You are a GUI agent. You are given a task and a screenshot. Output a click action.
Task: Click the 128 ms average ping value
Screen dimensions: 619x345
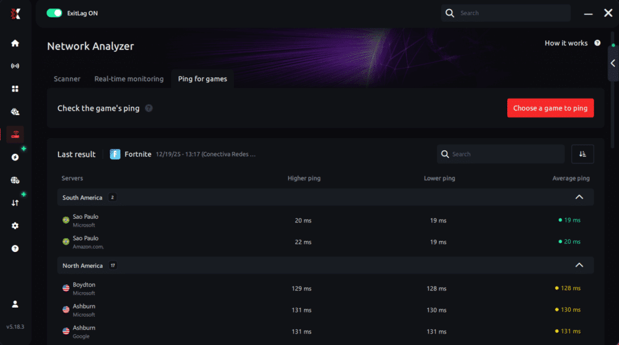[571, 288]
